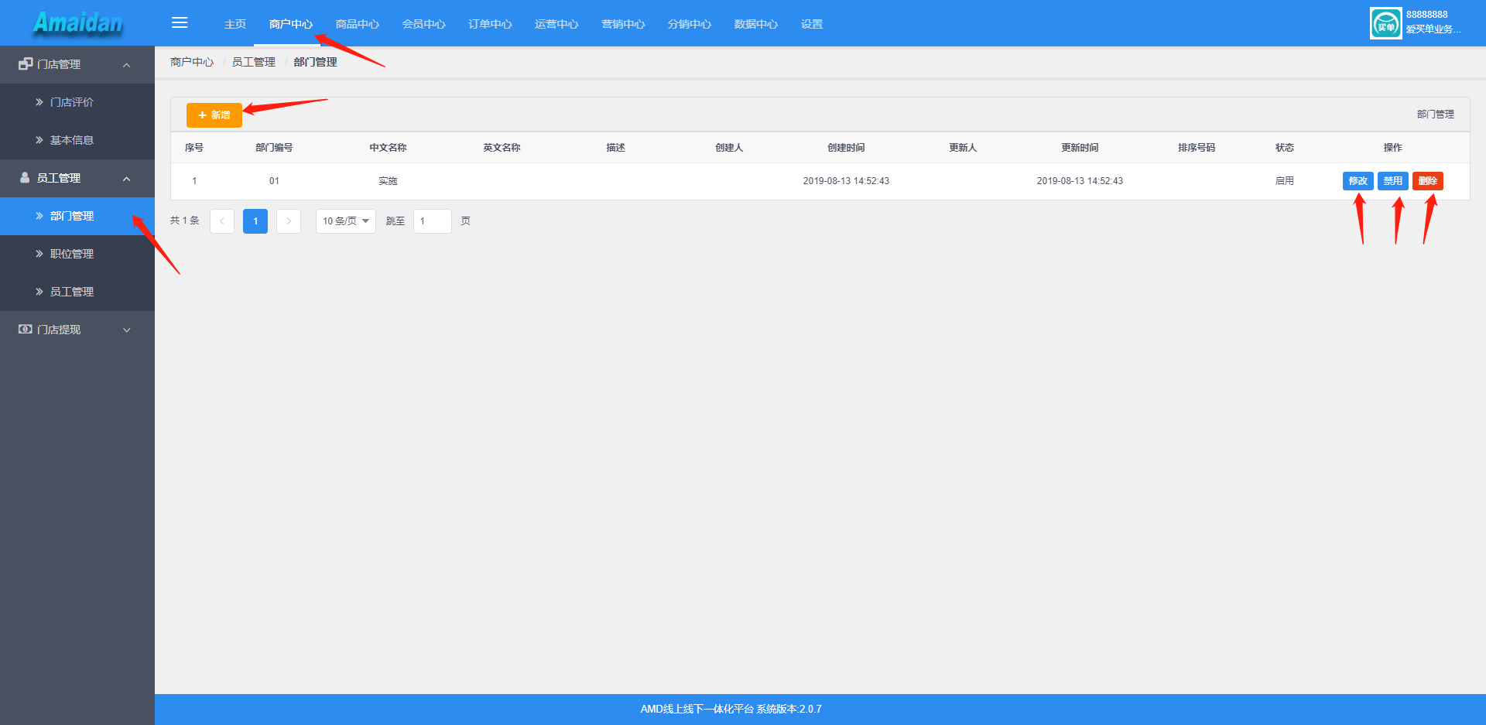Viewport: 1486px width, 725px height.
Task: Open 营销中心 top menu
Action: coord(624,24)
